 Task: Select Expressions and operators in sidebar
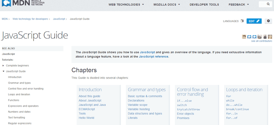click(23, 106)
